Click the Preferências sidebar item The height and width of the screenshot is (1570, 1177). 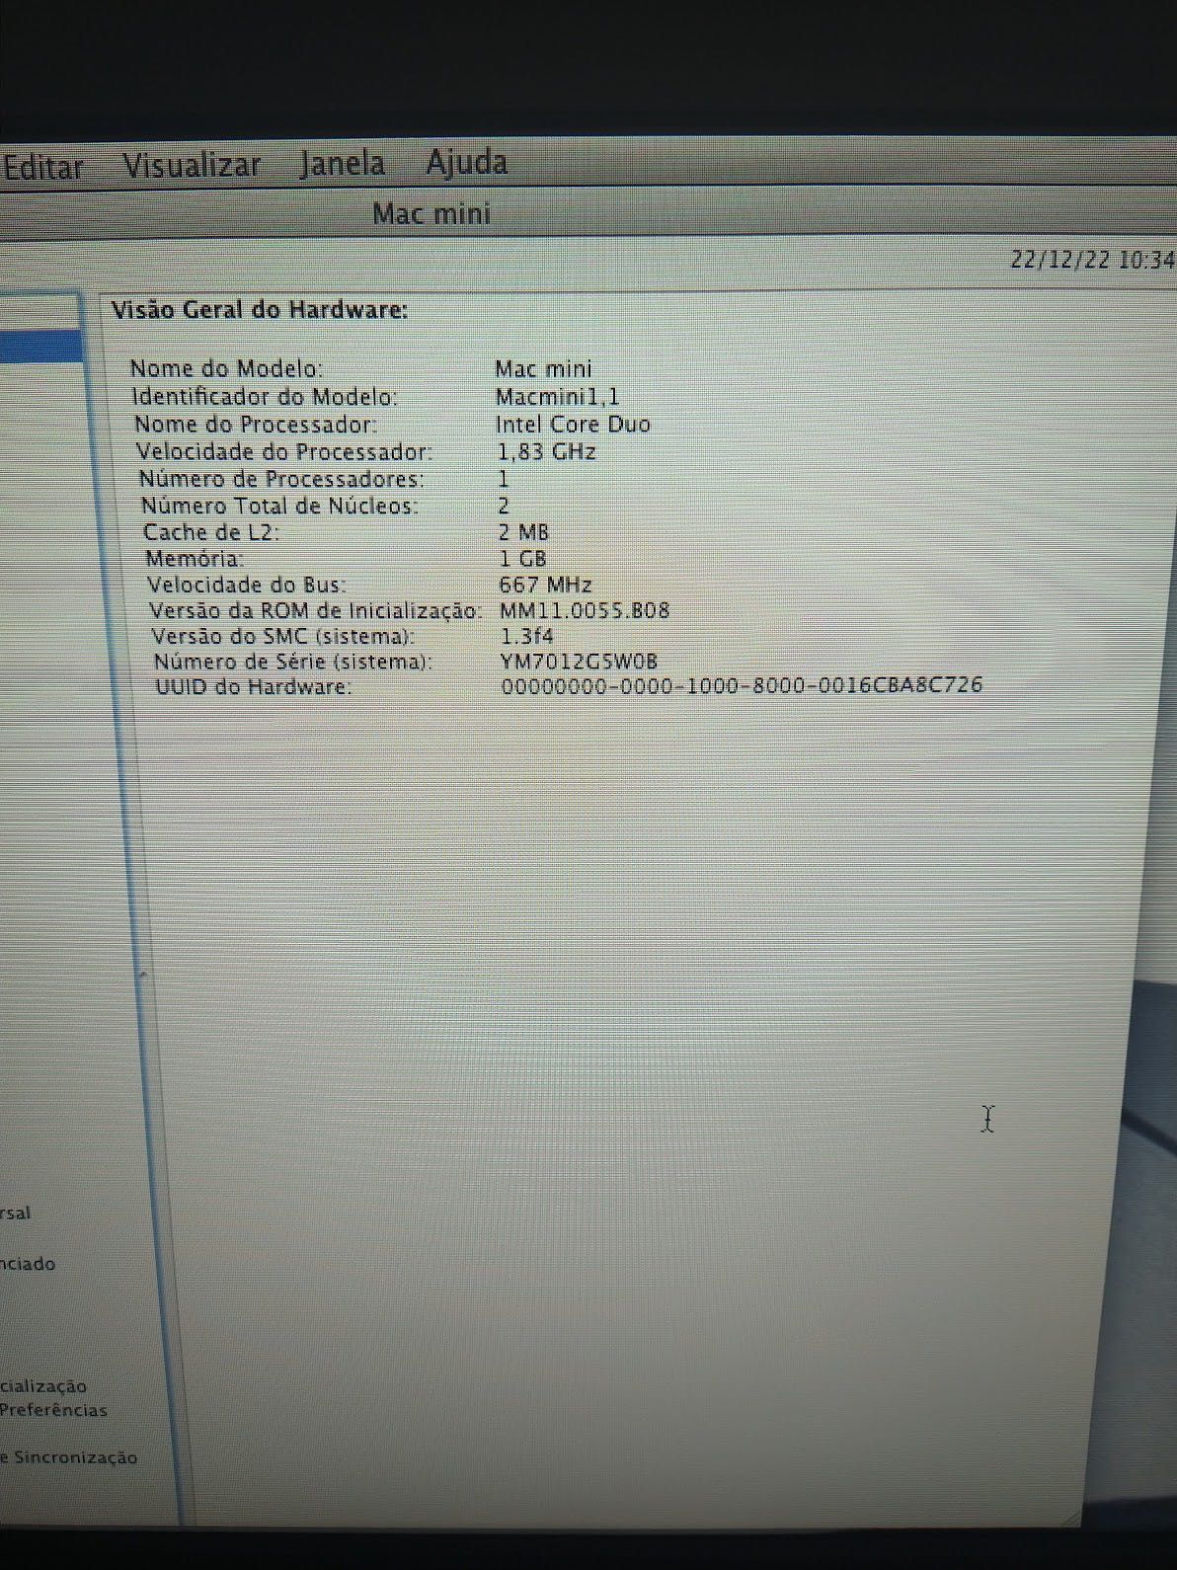pyautogui.click(x=53, y=1410)
